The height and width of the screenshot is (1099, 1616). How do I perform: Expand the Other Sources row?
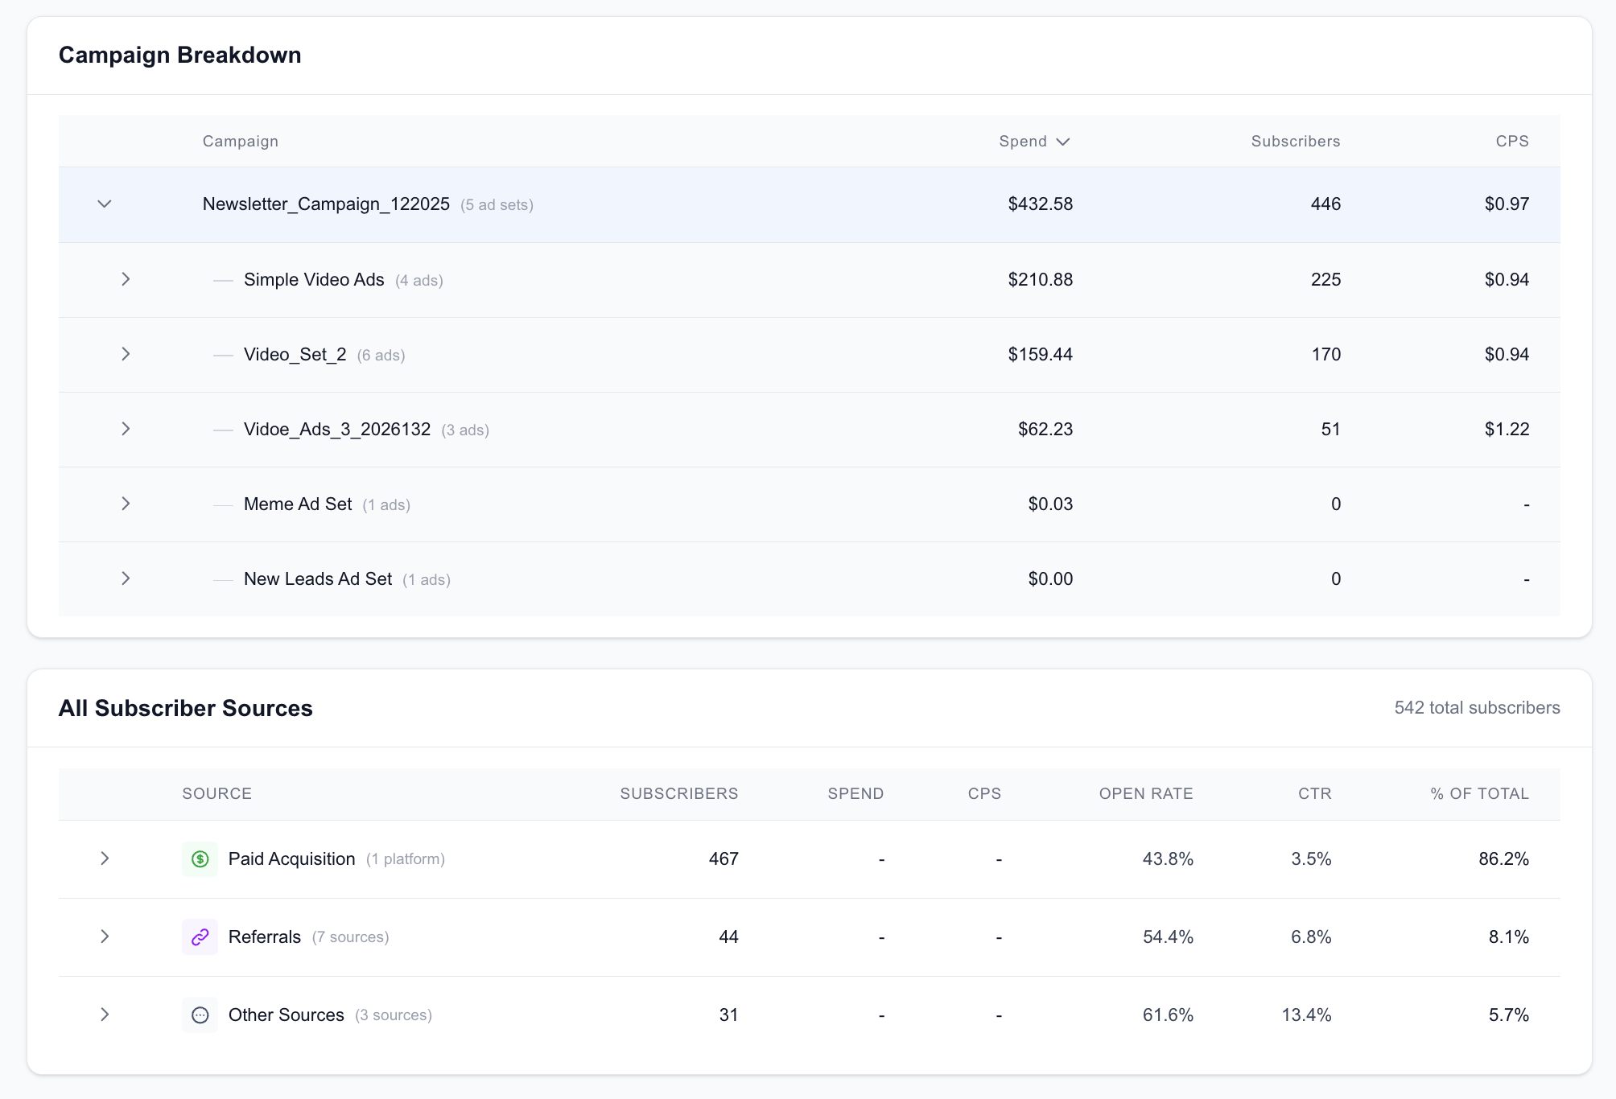105,1015
